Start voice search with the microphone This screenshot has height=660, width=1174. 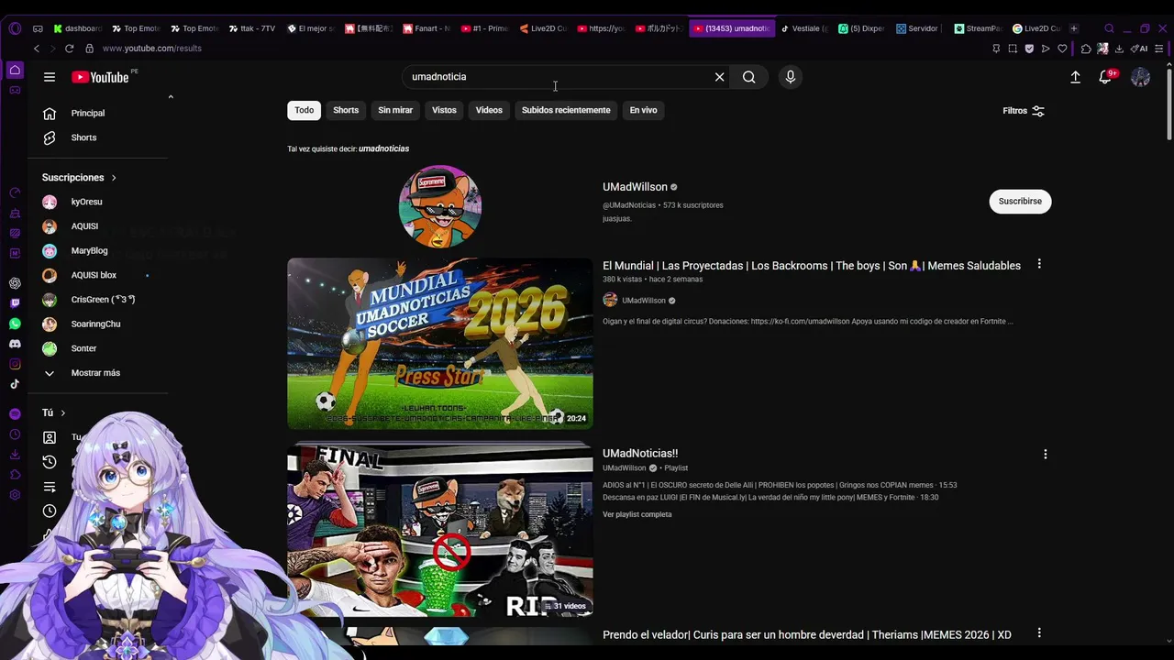pos(791,77)
